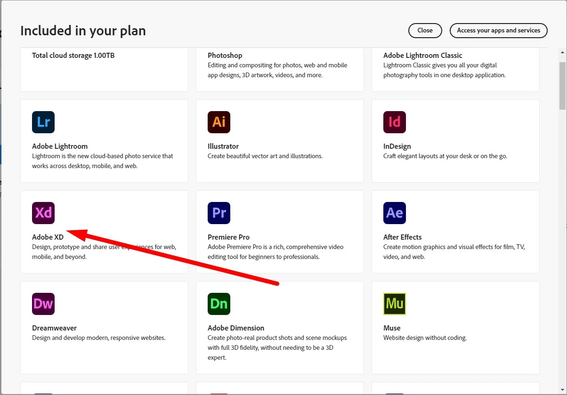Click the Muse Mu icon

[x=395, y=304]
